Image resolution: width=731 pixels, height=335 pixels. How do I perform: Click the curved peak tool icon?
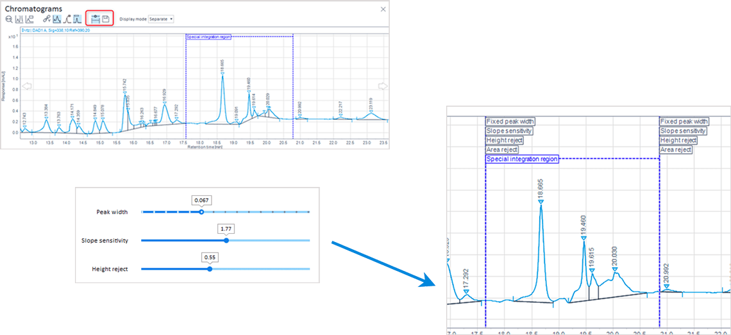tap(67, 19)
